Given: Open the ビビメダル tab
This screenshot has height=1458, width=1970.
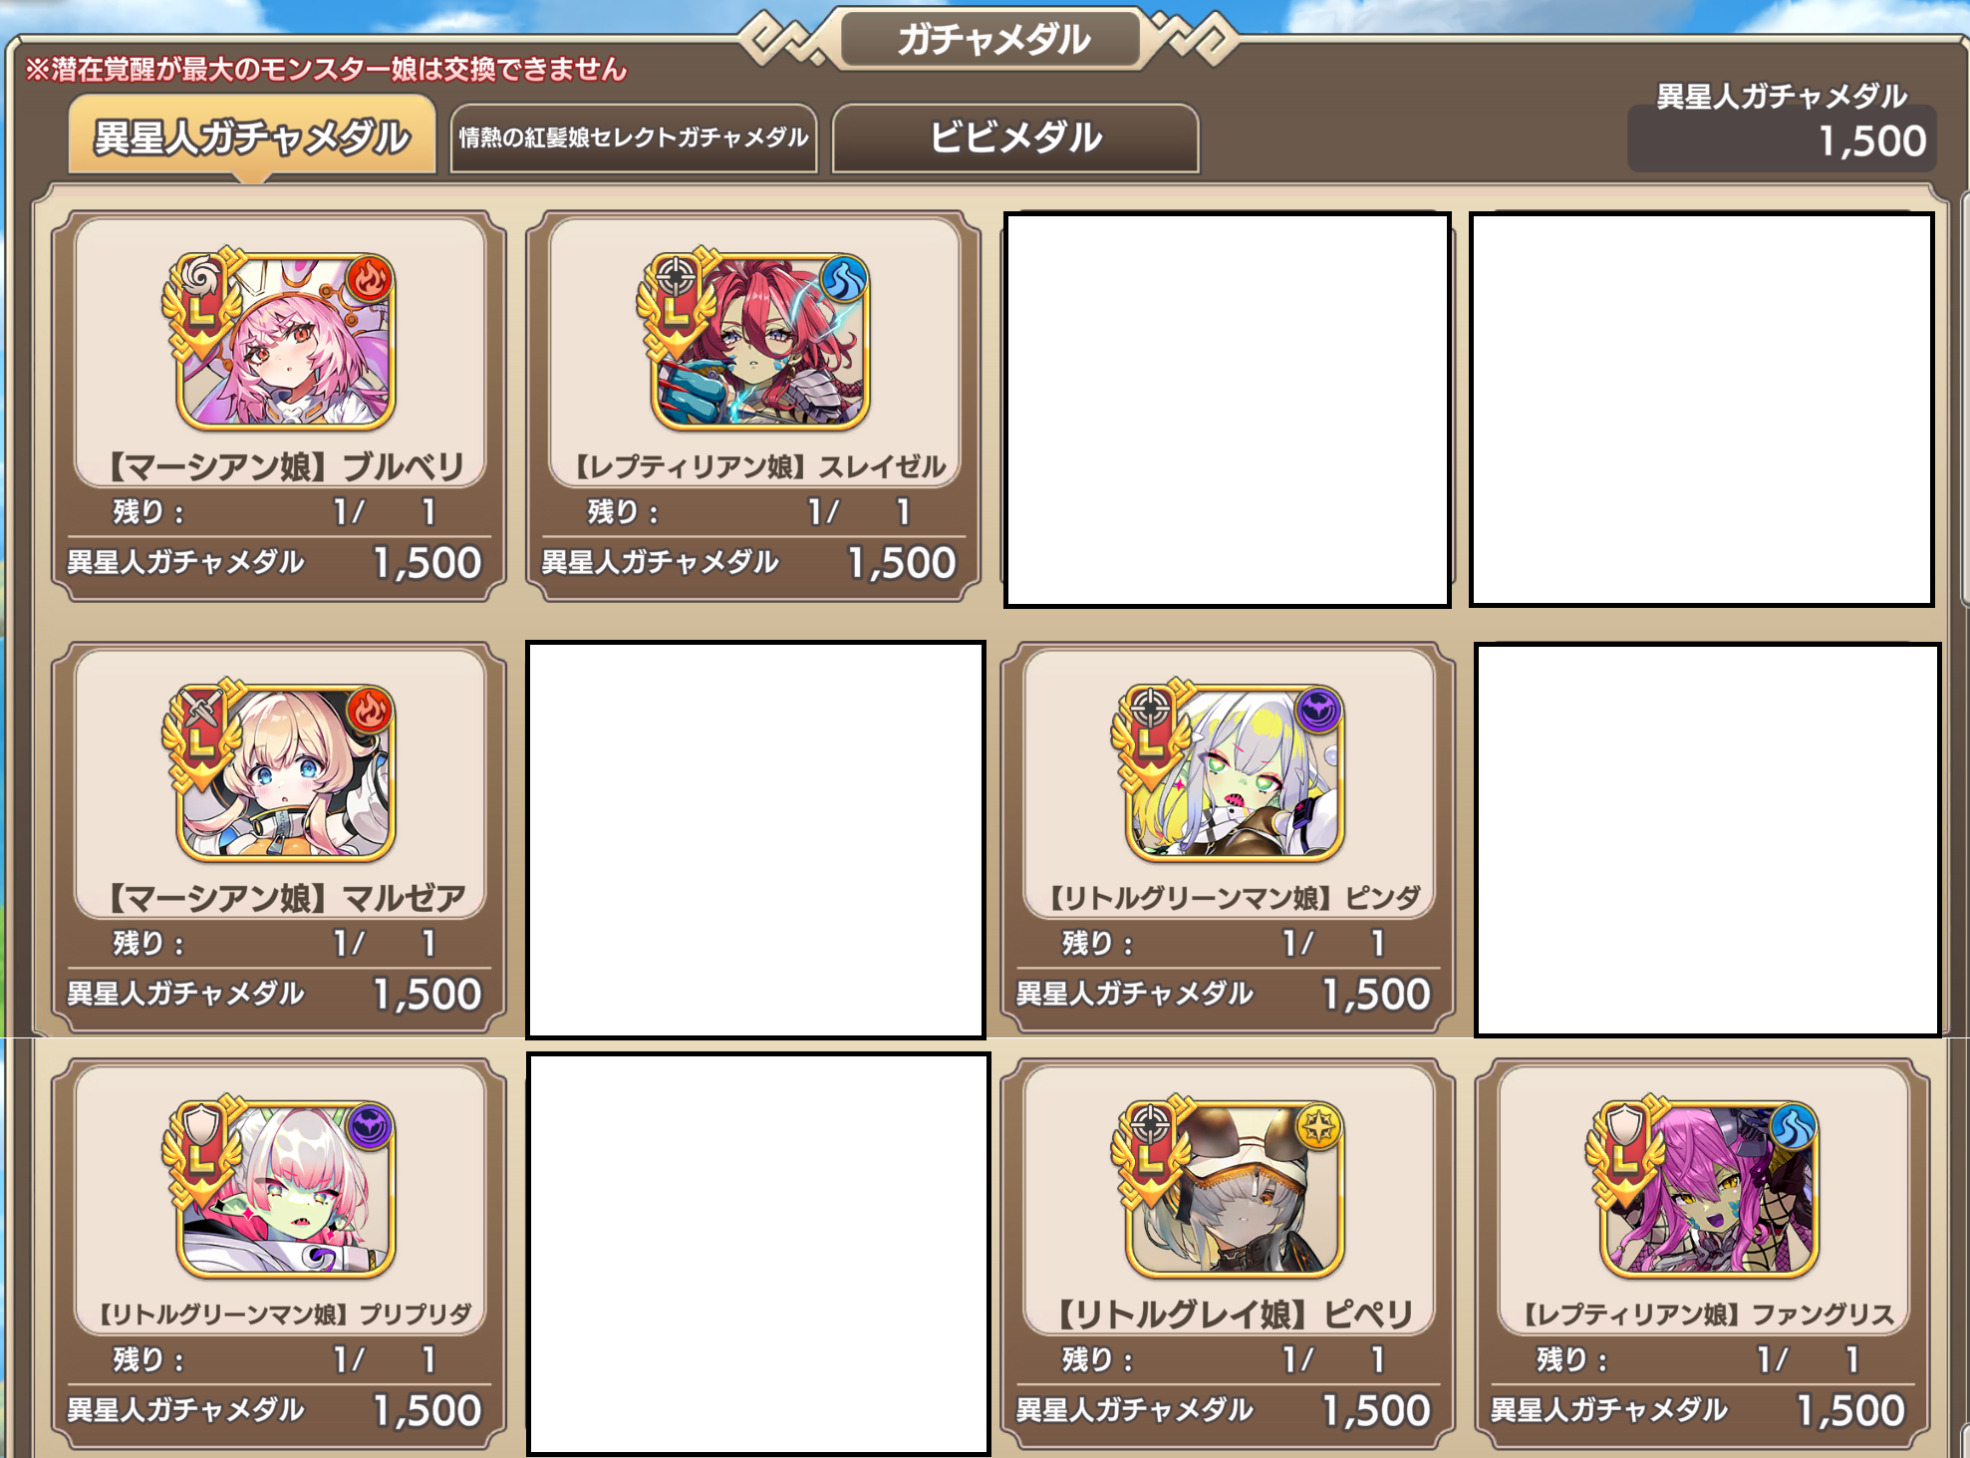Looking at the screenshot, I should (1015, 138).
